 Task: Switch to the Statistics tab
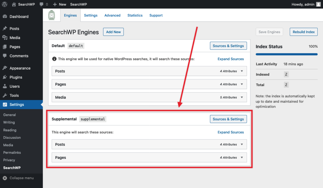(135, 15)
